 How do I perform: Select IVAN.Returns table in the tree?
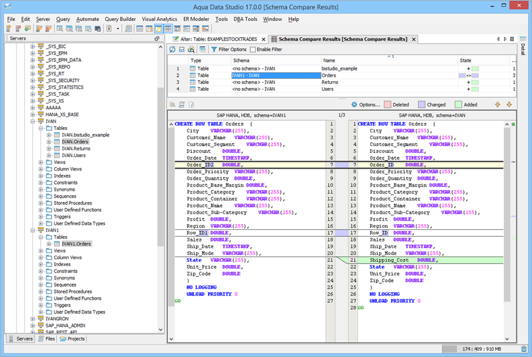76,149
